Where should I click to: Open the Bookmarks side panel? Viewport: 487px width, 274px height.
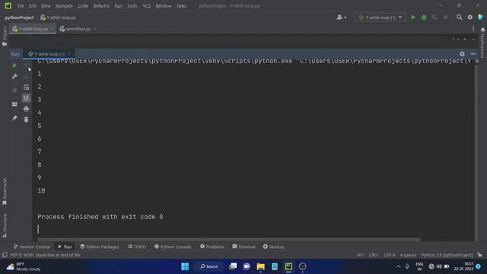pos(5,192)
